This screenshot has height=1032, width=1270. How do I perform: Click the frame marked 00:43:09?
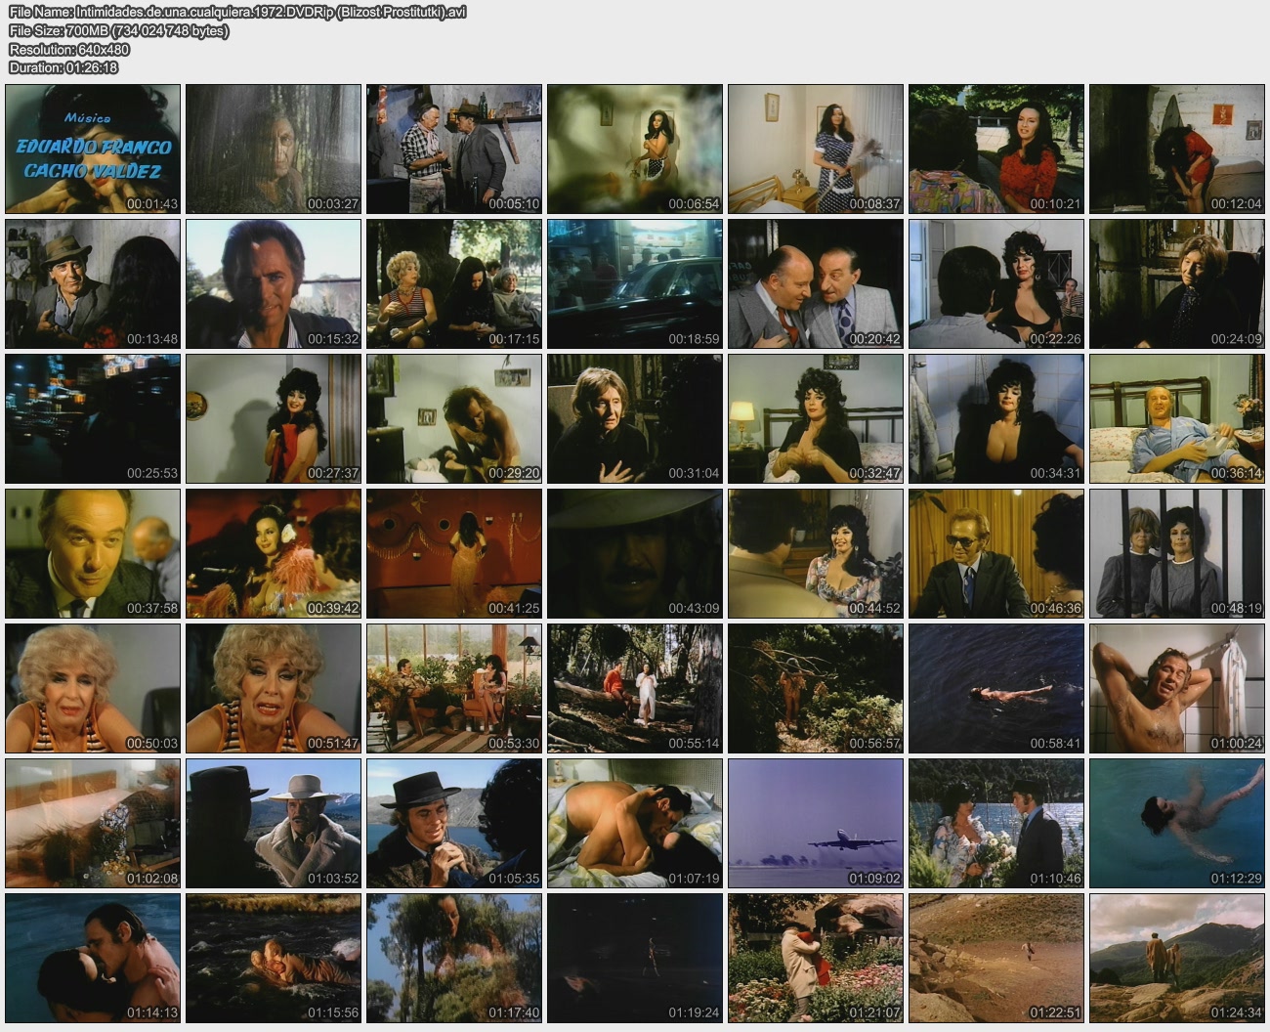[635, 553]
